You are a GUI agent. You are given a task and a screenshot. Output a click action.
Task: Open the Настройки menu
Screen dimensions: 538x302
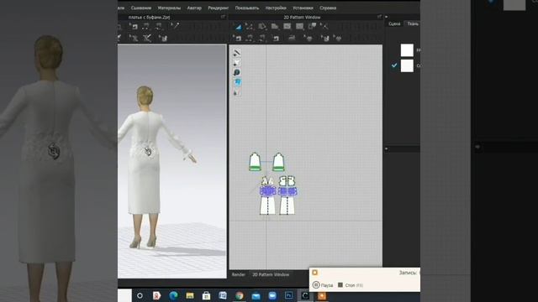click(x=276, y=8)
